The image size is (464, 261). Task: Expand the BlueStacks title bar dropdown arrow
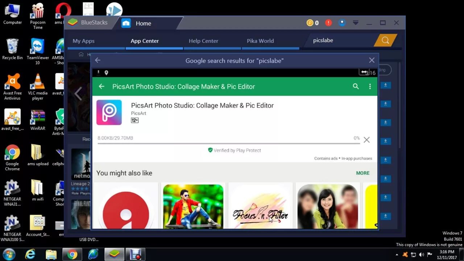tap(356, 23)
